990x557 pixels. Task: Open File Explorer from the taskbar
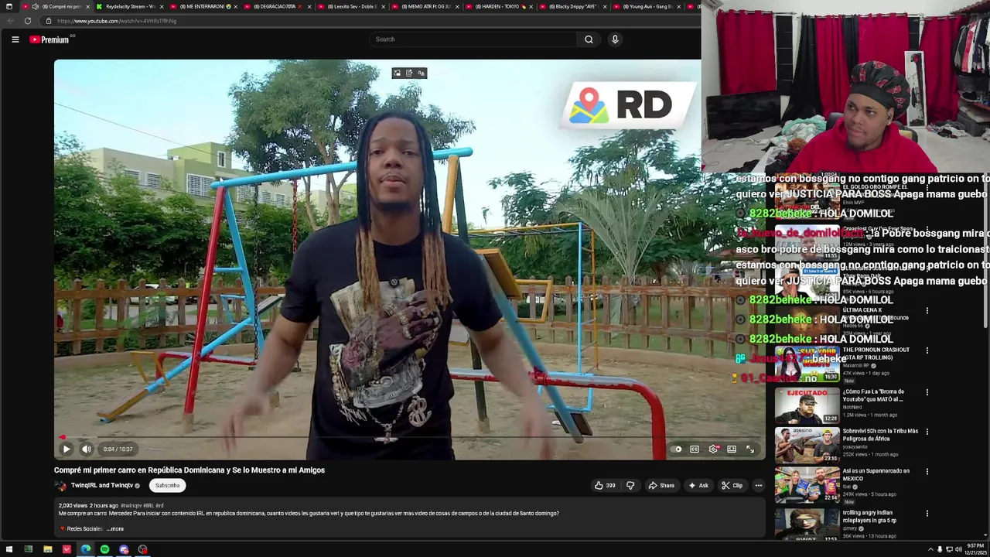tap(47, 549)
